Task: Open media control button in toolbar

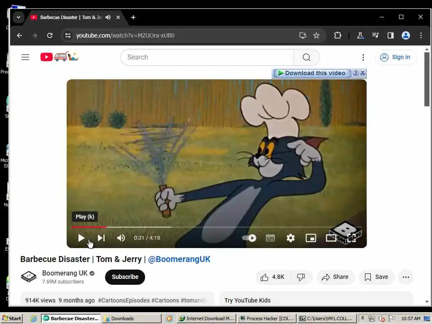Action: tap(375, 35)
